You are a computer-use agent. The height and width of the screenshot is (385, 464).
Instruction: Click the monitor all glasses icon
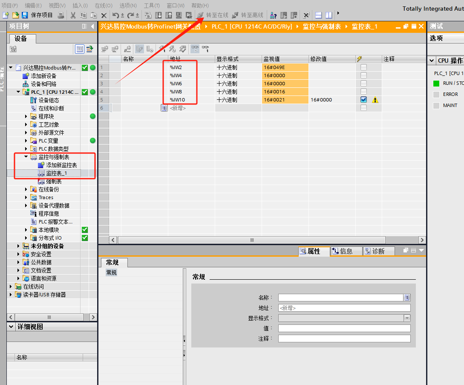click(x=195, y=49)
